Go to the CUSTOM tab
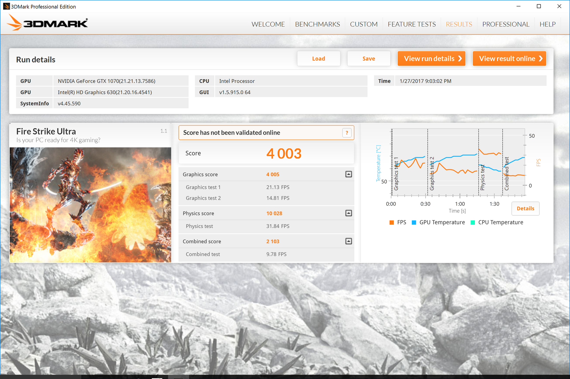This screenshot has width=570, height=379. (364, 24)
